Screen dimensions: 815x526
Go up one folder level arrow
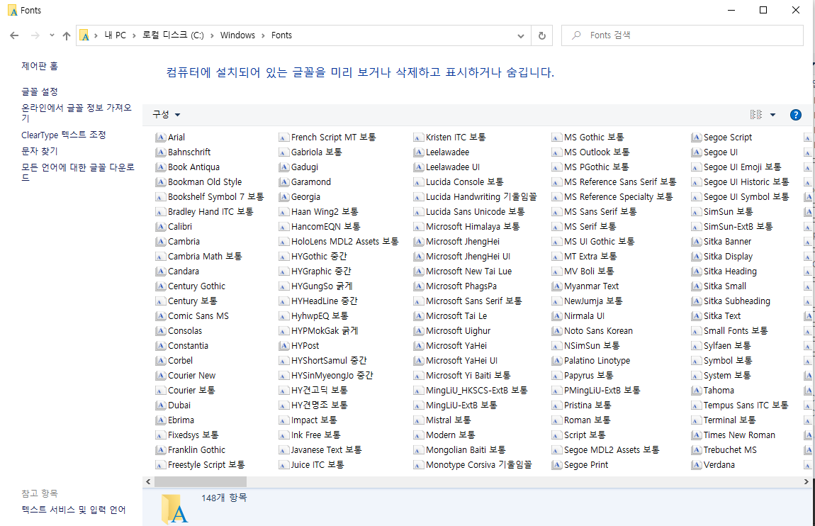pyautogui.click(x=67, y=35)
